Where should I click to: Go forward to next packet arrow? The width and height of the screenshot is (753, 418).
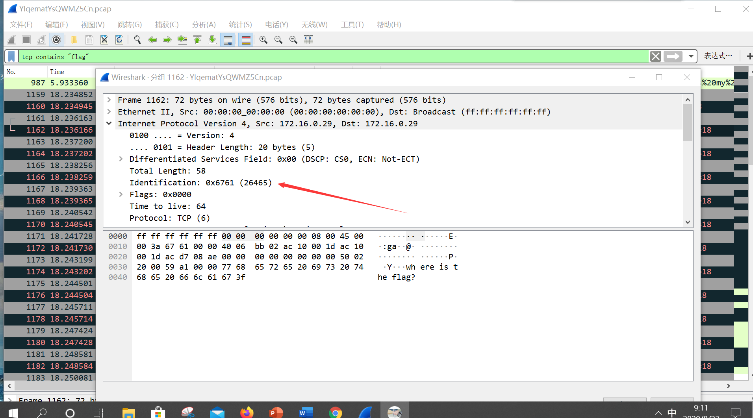click(167, 40)
